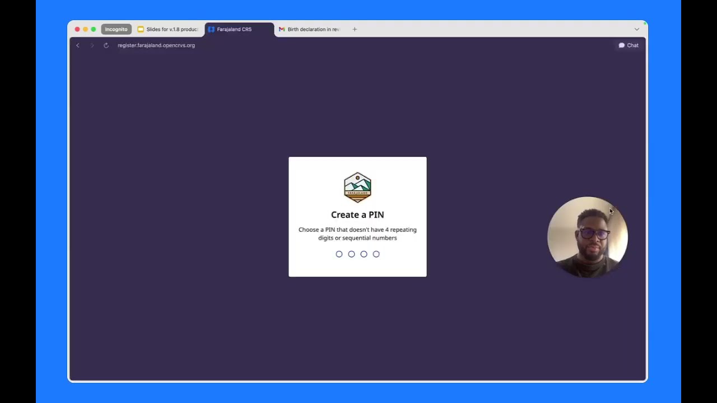Click the browser forward arrow

click(x=92, y=45)
